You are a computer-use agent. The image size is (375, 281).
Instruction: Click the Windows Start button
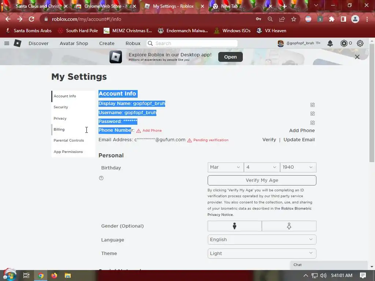10,275
